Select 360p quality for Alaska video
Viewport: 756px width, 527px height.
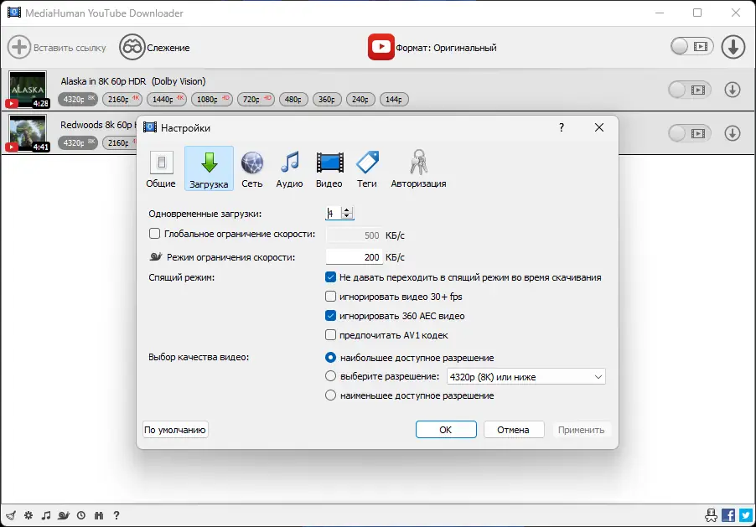[x=327, y=100]
